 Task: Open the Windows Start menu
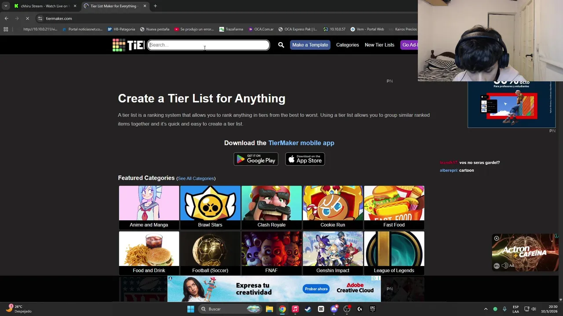click(x=190, y=309)
